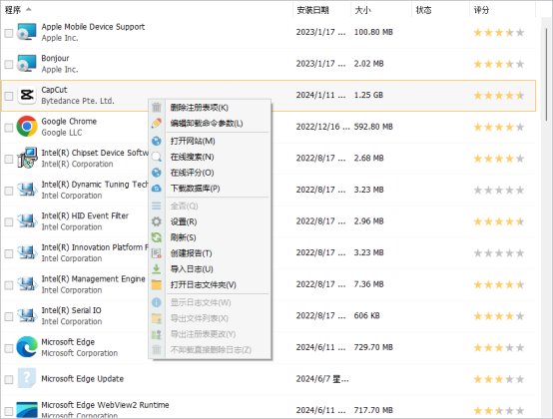553x419 pixels.
Task: Check the CapCut row checkbox
Action: pos(9,96)
